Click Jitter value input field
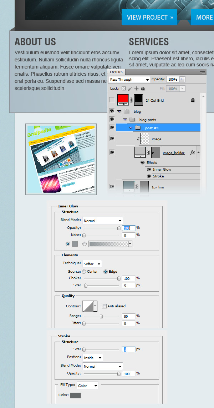Viewport: 214px width, 408px height. 129,323
